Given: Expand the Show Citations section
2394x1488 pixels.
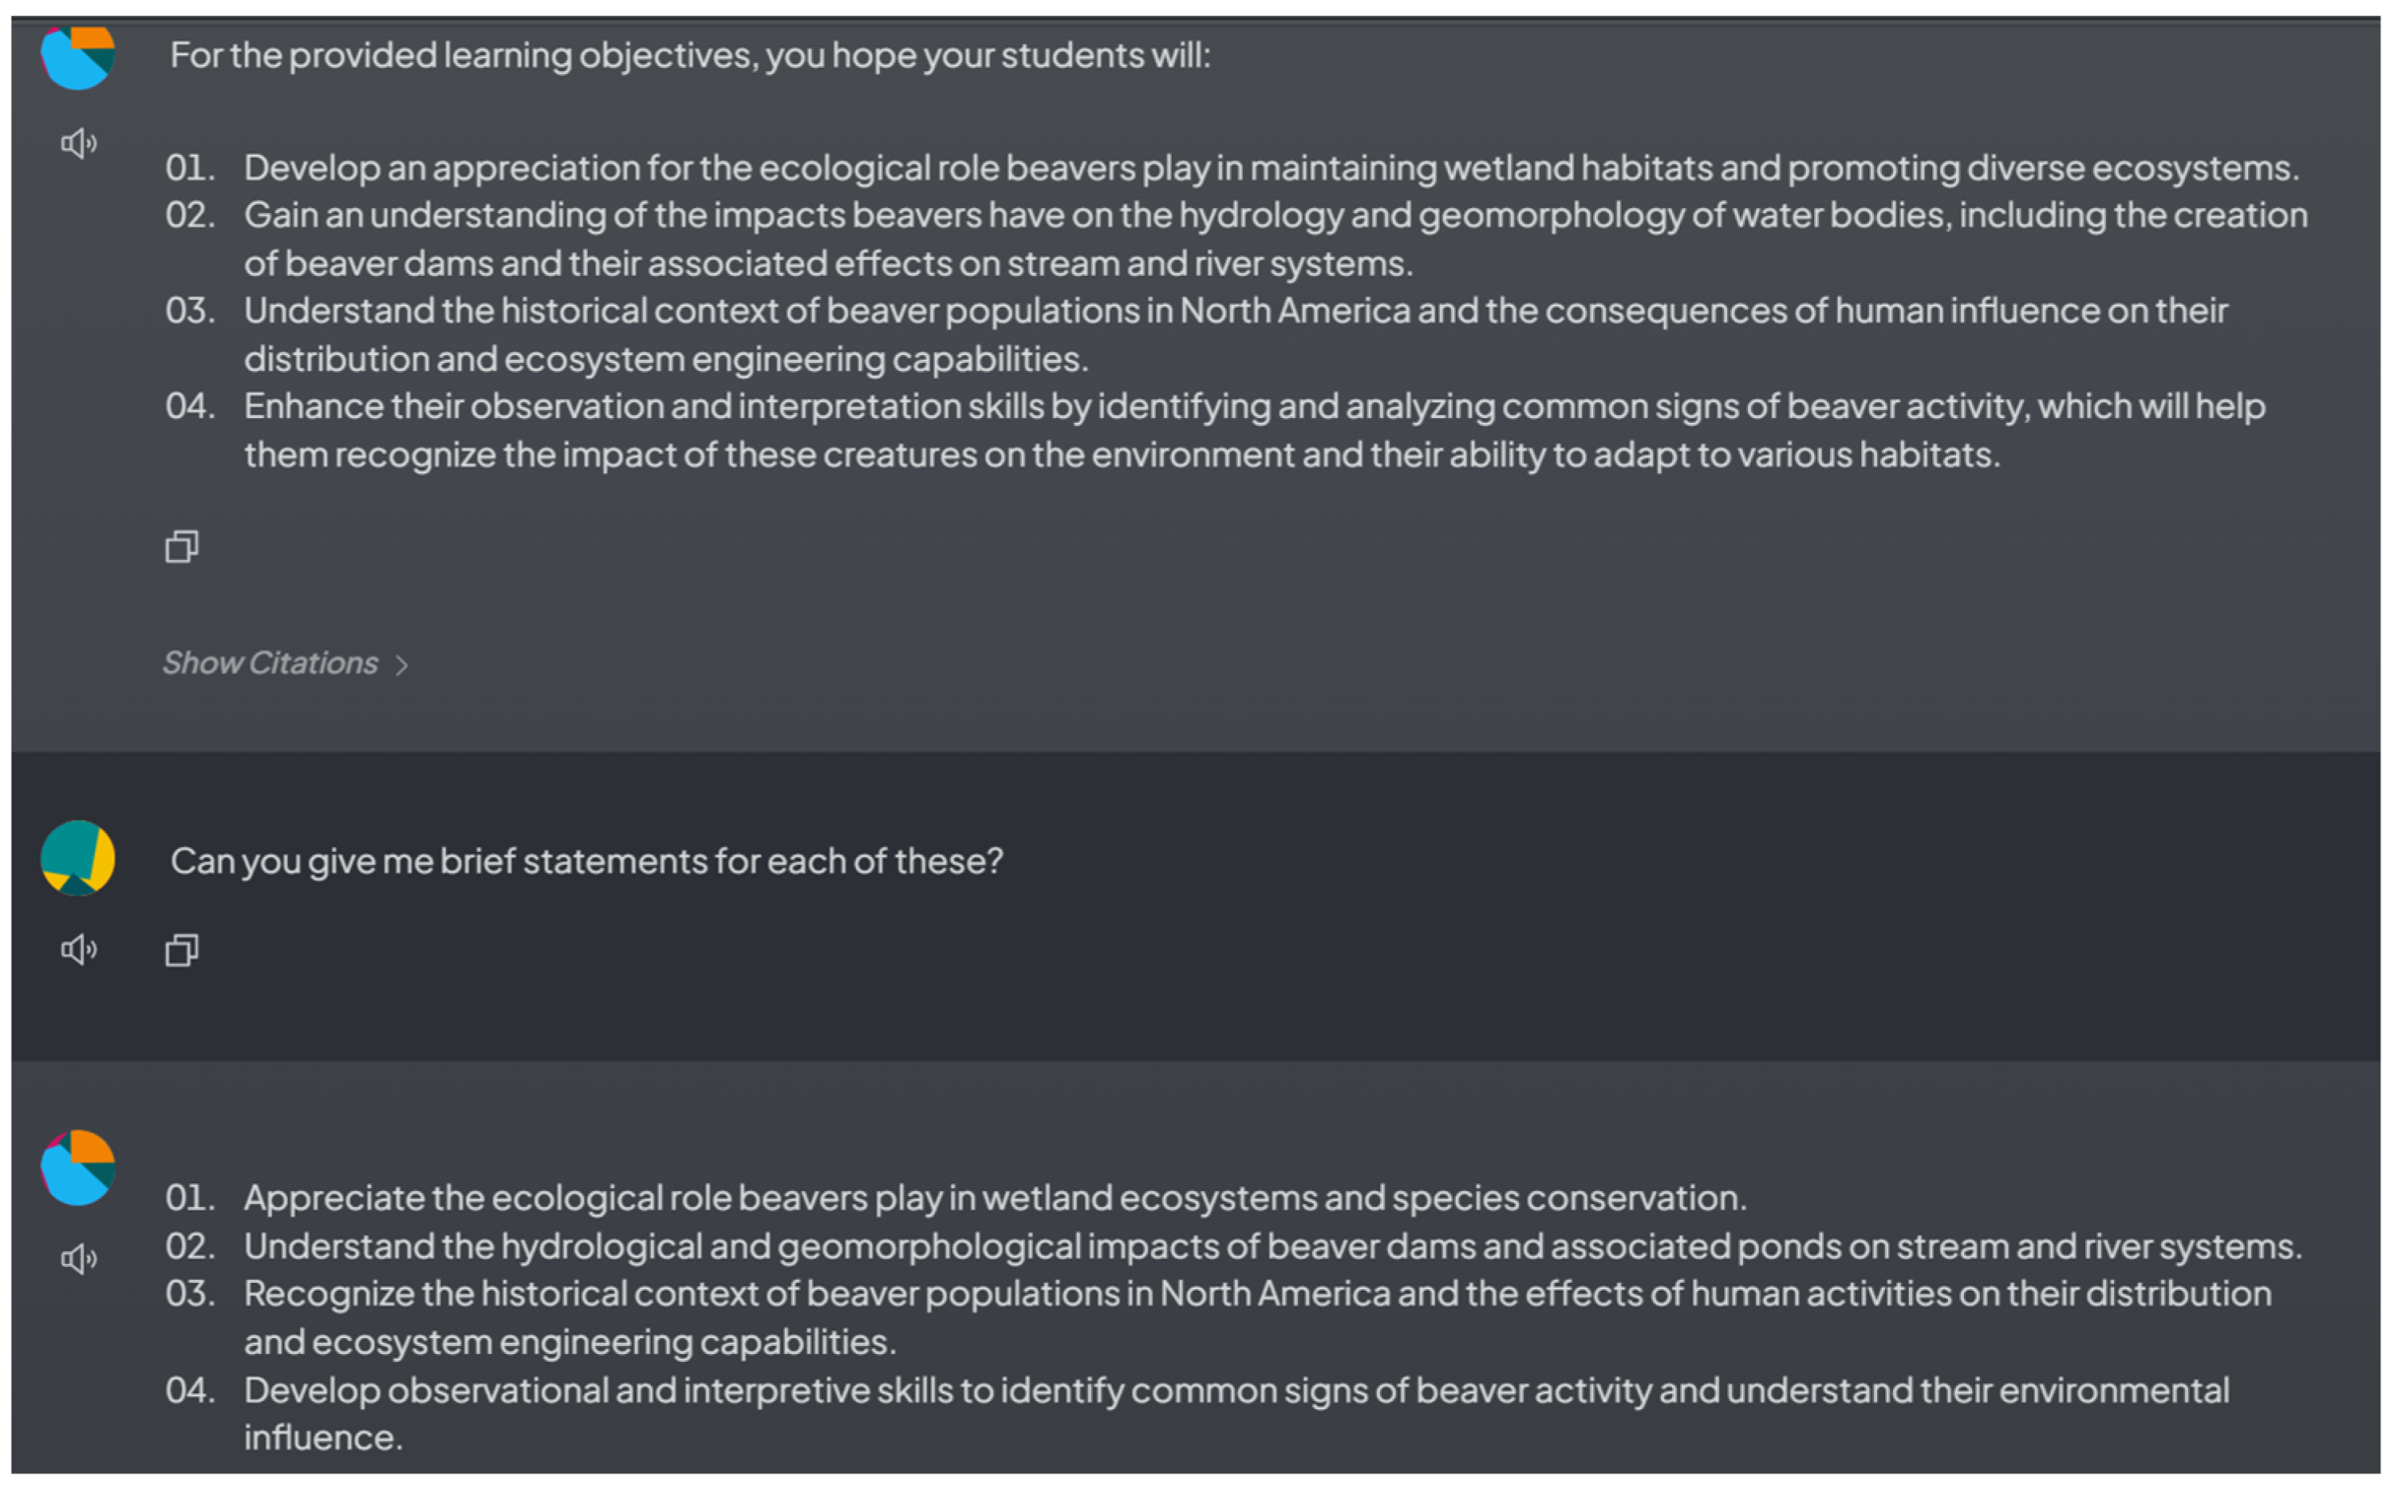Looking at the screenshot, I should (270, 664).
